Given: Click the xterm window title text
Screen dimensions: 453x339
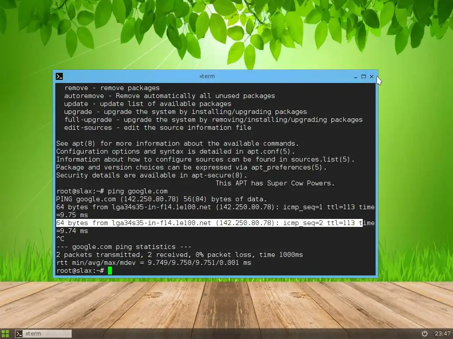Looking at the screenshot, I should pyautogui.click(x=207, y=76).
